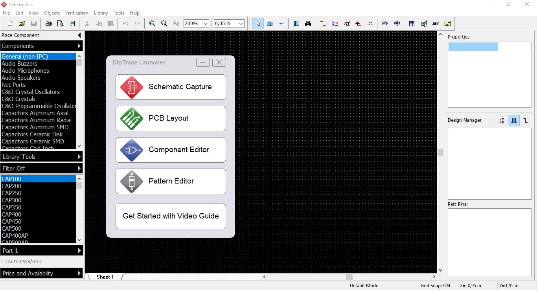
Task: Click the Print toolbar icon
Action: [49, 24]
